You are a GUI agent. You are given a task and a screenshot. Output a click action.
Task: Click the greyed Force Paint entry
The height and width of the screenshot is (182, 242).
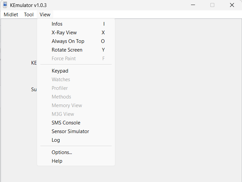coord(64,59)
